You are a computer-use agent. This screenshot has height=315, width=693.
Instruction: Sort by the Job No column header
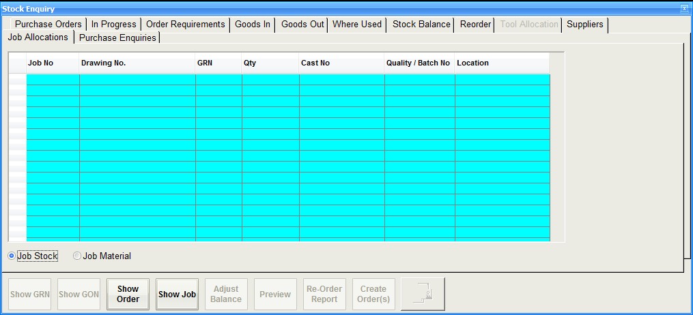pos(53,63)
